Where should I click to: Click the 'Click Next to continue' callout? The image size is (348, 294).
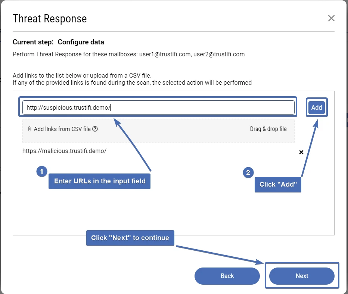(x=130, y=238)
